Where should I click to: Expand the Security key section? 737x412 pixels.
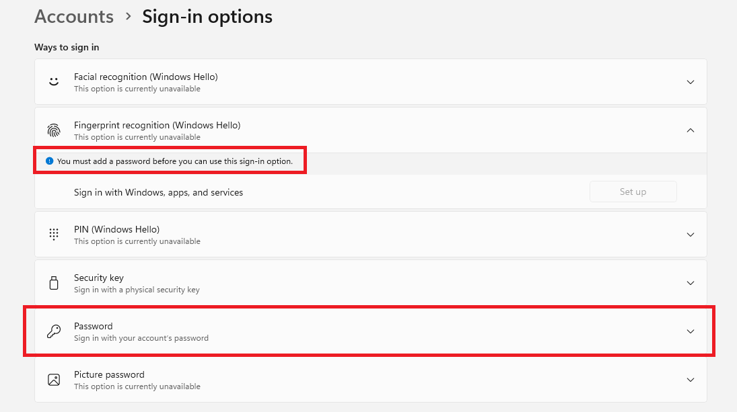[691, 282]
